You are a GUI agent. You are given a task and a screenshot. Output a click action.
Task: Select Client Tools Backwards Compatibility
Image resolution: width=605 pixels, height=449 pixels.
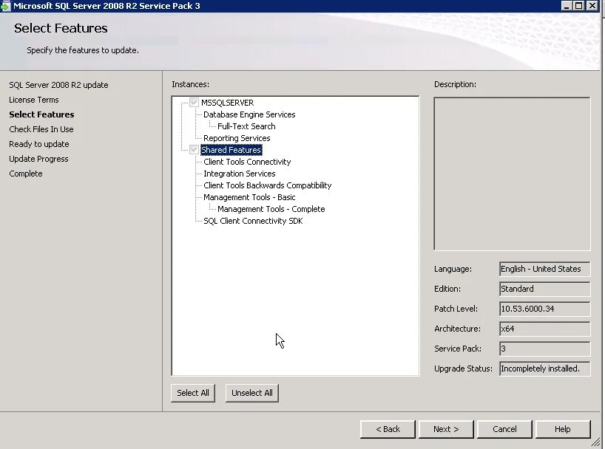[x=268, y=185]
